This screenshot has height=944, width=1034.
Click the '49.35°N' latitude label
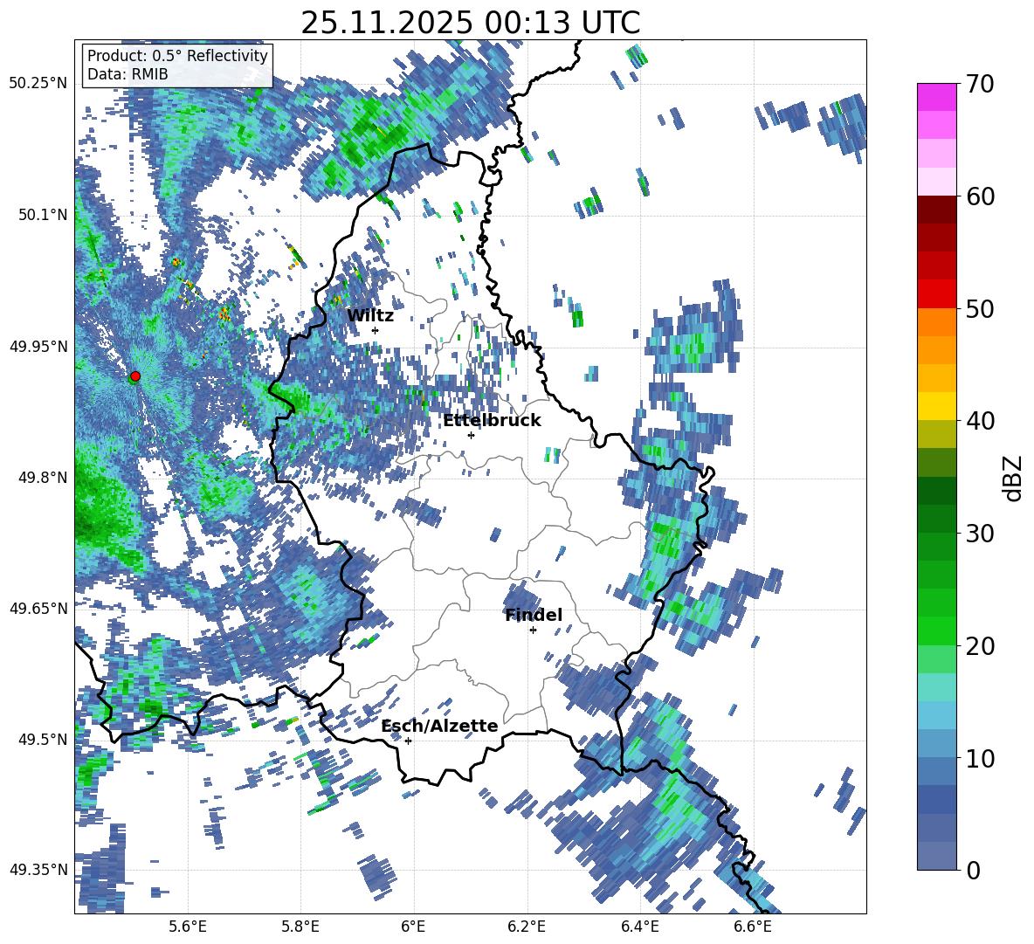[38, 870]
